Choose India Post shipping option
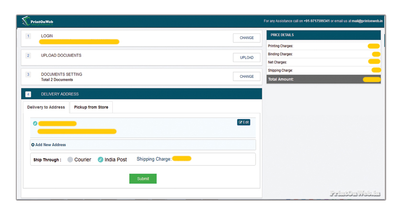The height and width of the screenshot is (215, 402). 100,160
